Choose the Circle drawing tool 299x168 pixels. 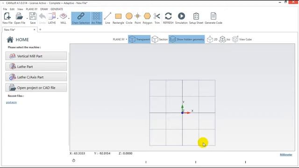click(129, 18)
